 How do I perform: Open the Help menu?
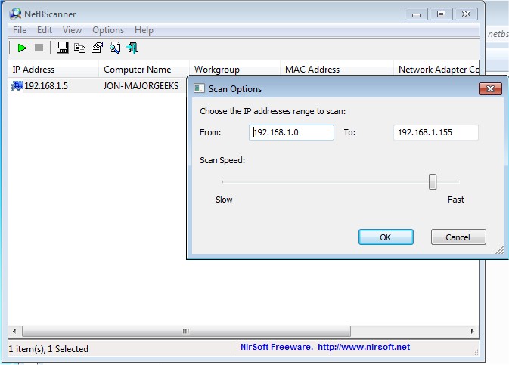[x=144, y=30]
